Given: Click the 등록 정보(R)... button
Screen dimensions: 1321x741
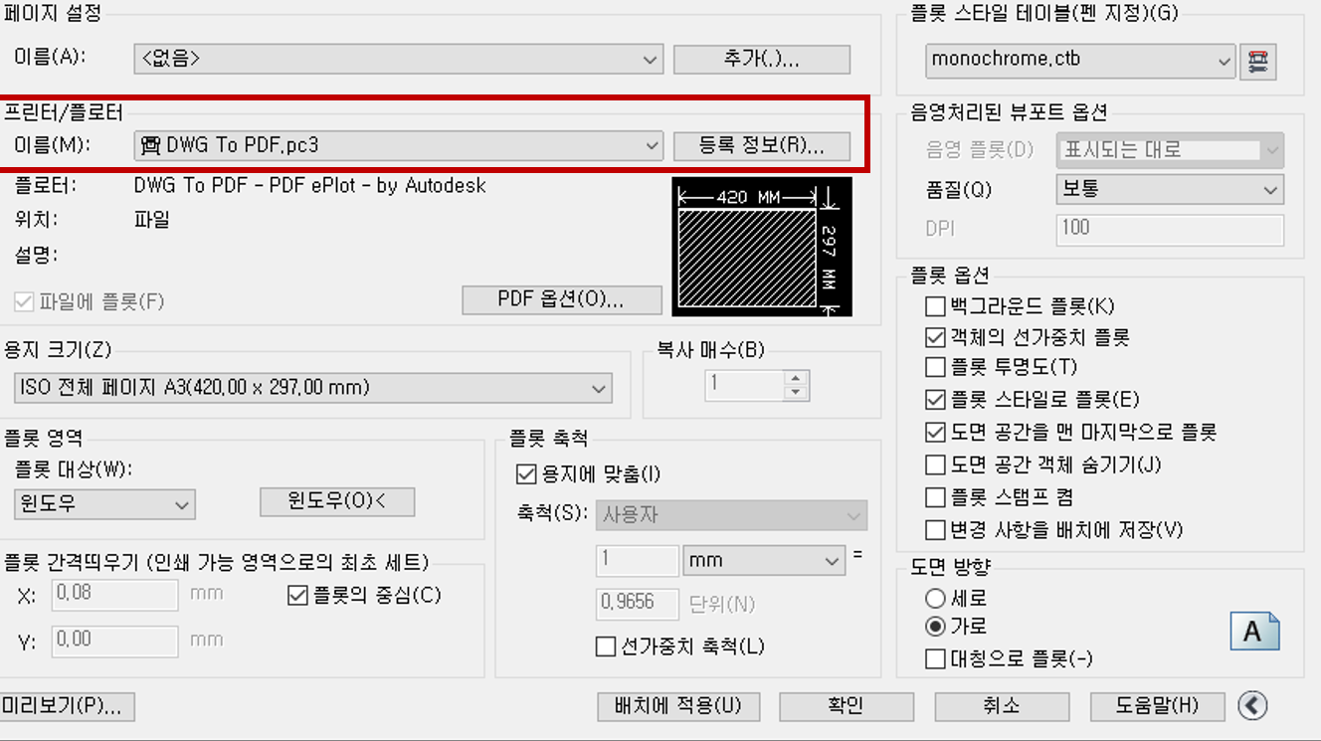Looking at the screenshot, I should coord(762,146).
